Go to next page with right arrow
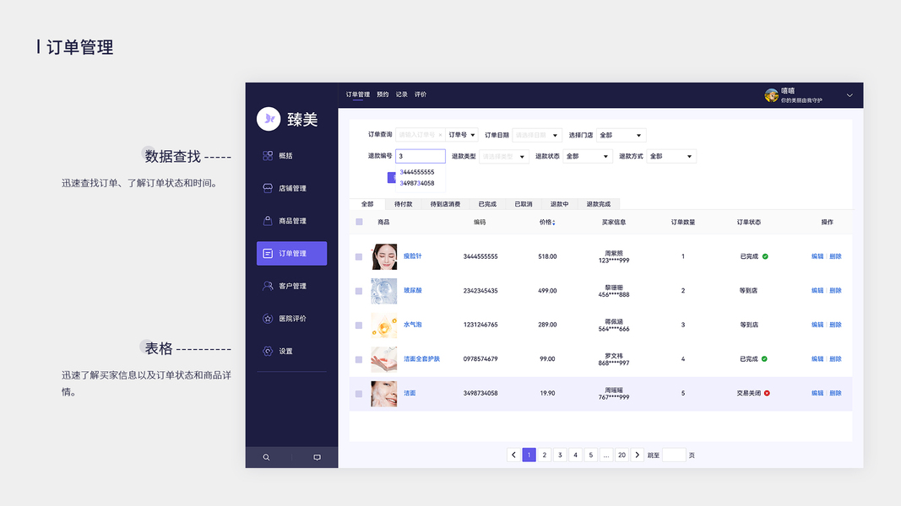 pos(638,455)
